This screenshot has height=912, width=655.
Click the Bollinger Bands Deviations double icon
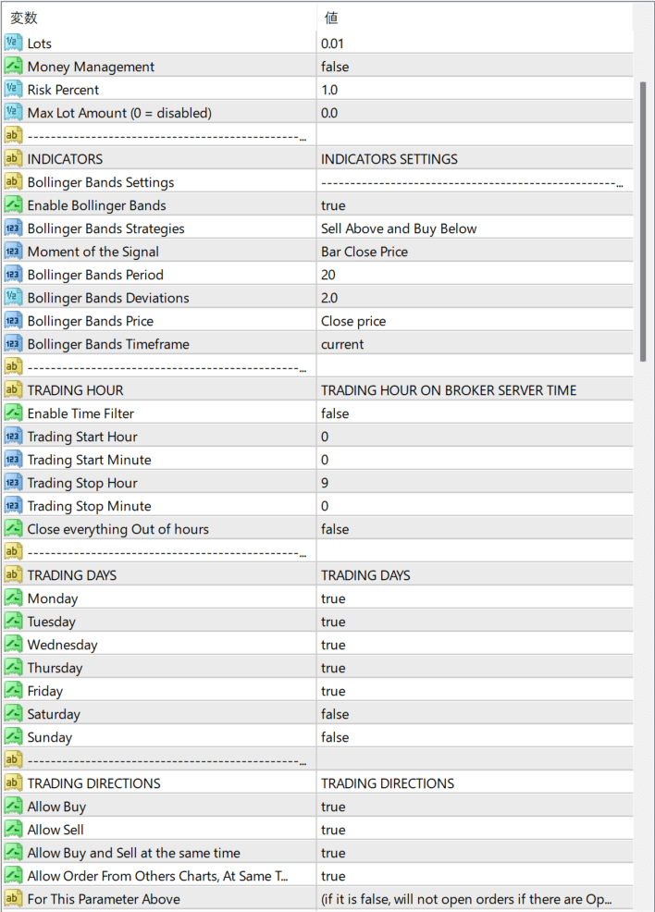[x=13, y=298]
